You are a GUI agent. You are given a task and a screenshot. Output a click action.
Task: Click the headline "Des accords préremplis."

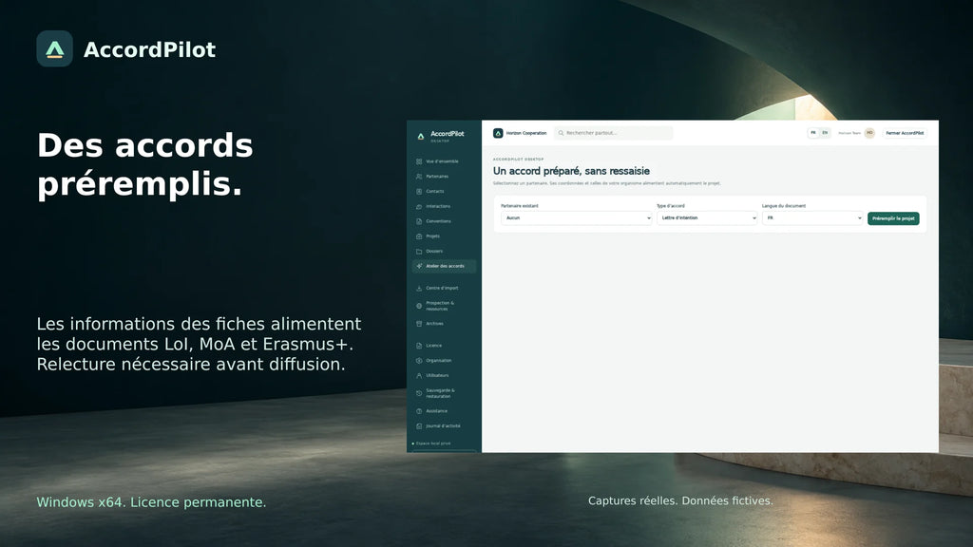[x=145, y=165]
